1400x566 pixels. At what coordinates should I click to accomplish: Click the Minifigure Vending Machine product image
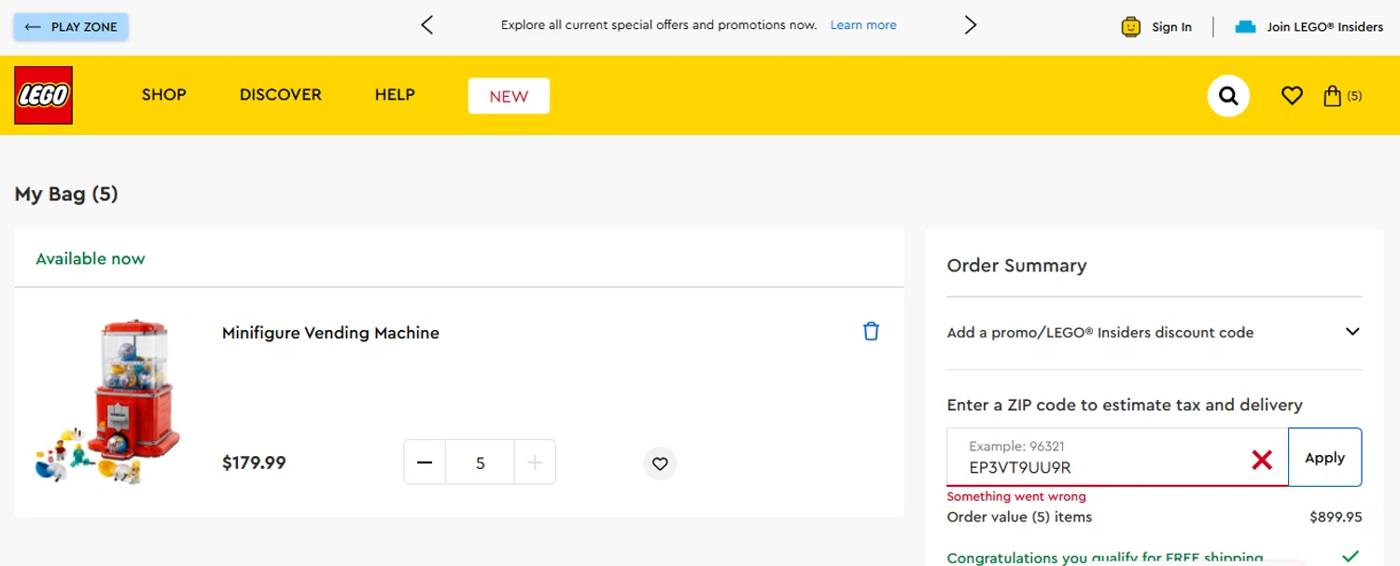click(x=108, y=401)
